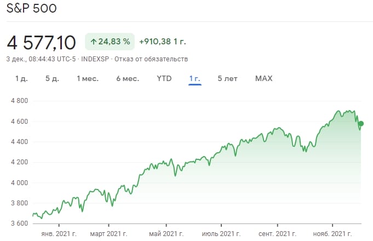Open the 1 мес. chart range

point(88,78)
